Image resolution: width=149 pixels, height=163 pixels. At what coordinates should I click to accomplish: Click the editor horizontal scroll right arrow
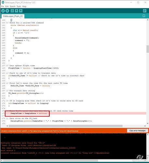(x=145, y=126)
